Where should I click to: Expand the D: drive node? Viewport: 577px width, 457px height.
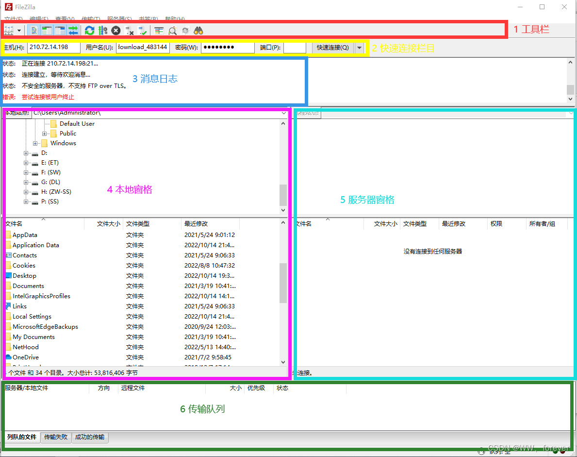26,153
